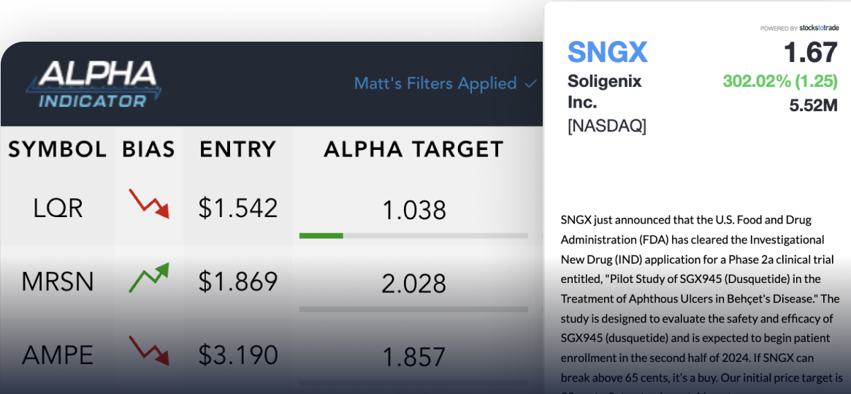Click the Alpha Indicator logo
This screenshot has width=851, height=394.
94,84
